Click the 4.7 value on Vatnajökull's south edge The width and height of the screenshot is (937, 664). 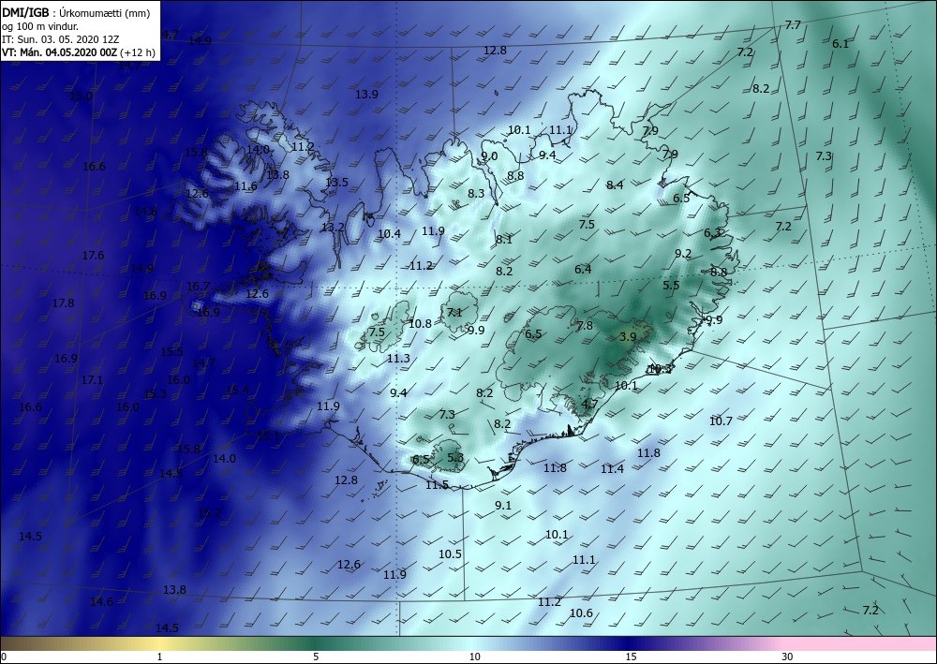click(x=589, y=404)
